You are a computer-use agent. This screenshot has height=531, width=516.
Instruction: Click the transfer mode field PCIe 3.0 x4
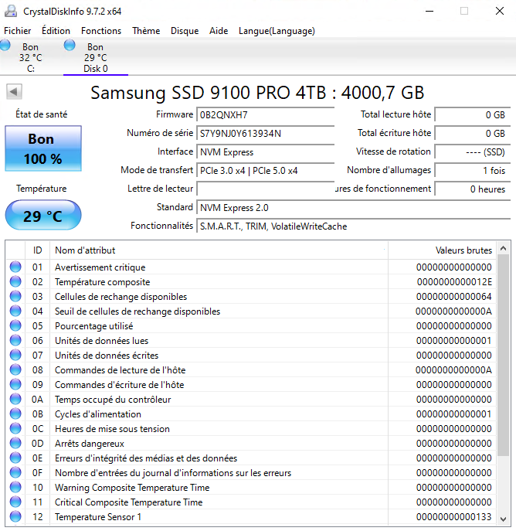265,171
